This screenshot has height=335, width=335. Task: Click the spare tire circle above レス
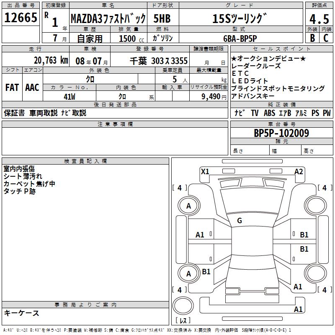(x=183, y=305)
